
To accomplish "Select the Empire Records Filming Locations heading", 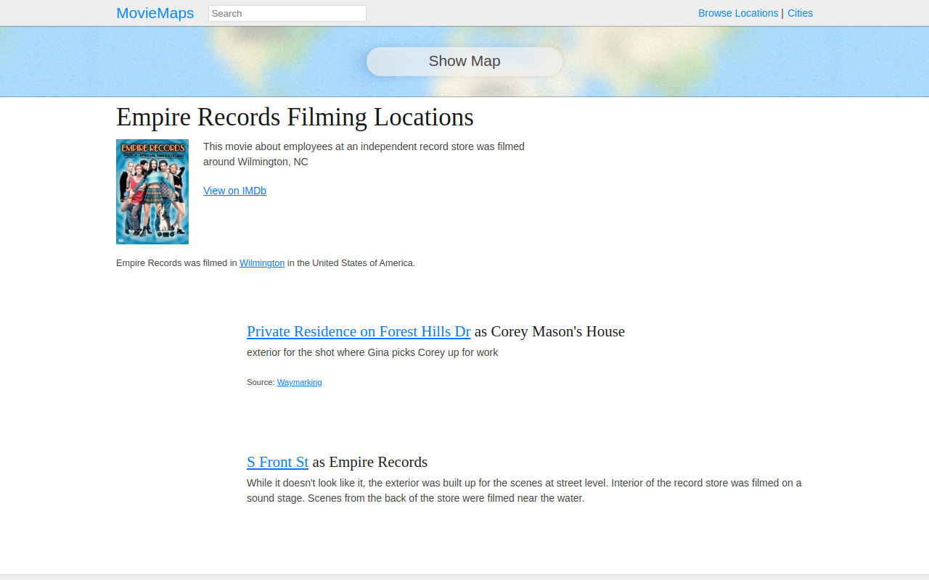I will click(295, 117).
